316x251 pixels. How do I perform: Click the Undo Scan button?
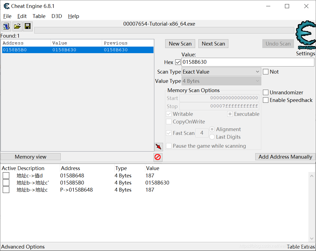(x=278, y=44)
